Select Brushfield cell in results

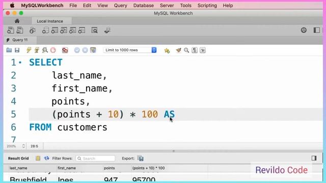coord(28,179)
